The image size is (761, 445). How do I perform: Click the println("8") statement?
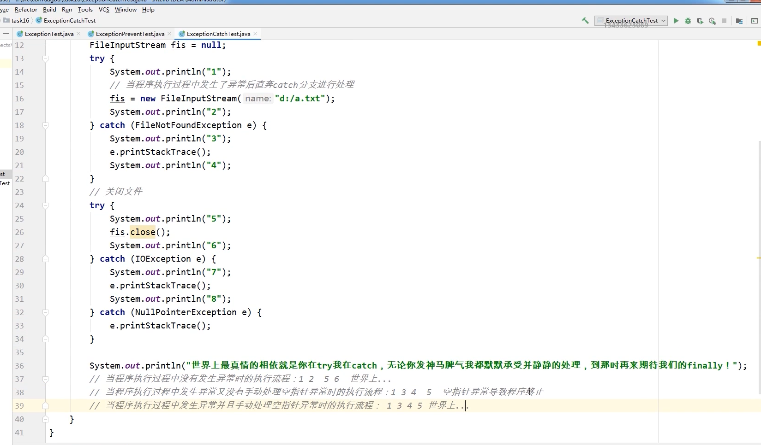[x=170, y=299]
